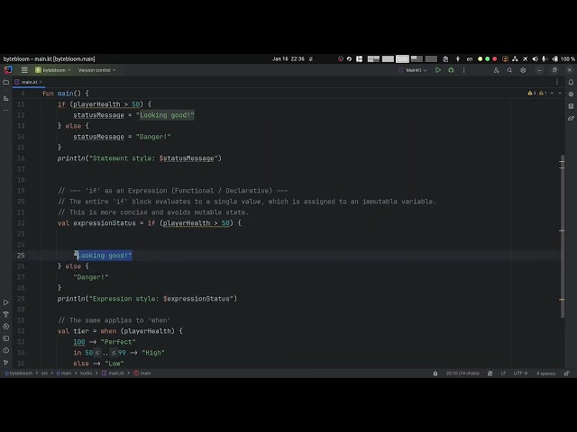Click kotlin folder in the breadcrumb bar
Viewport: 577px width, 432px height.
tap(87, 373)
